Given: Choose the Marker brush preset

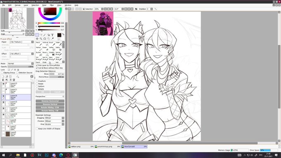Looking at the screenshot, I should click(x=38, y=49).
